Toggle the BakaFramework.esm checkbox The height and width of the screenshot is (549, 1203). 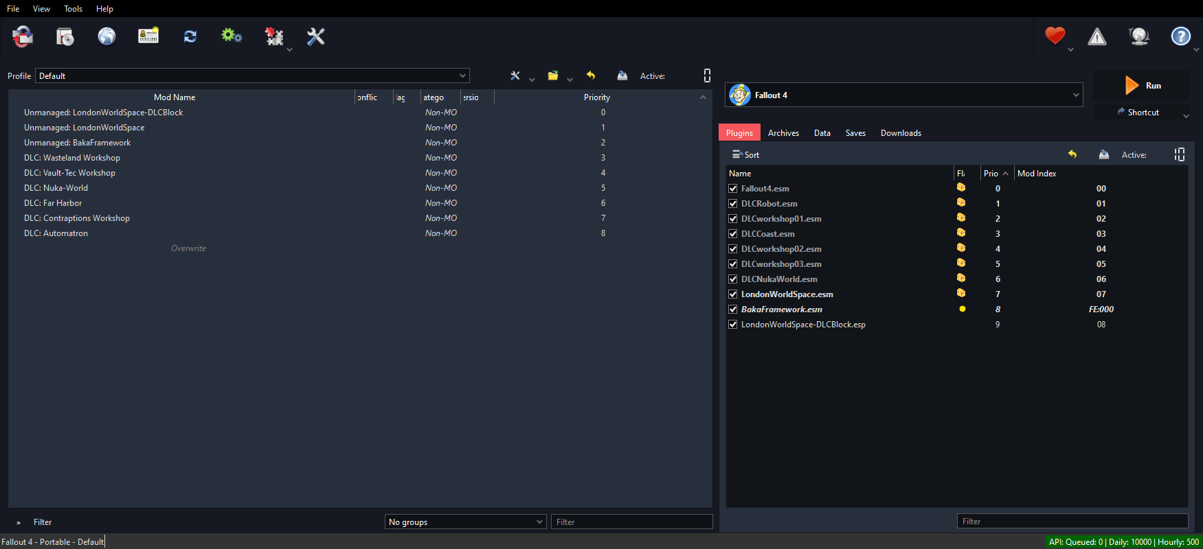pyautogui.click(x=733, y=309)
